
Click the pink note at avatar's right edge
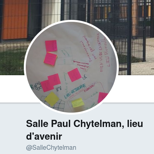[102, 97]
